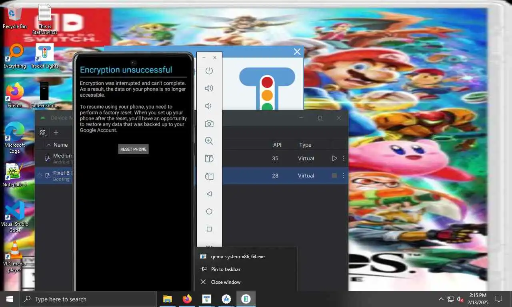Choose qemu-system-x86_64.exe in the jump list
Screen dimensions: 512x307
pos(246,257)
